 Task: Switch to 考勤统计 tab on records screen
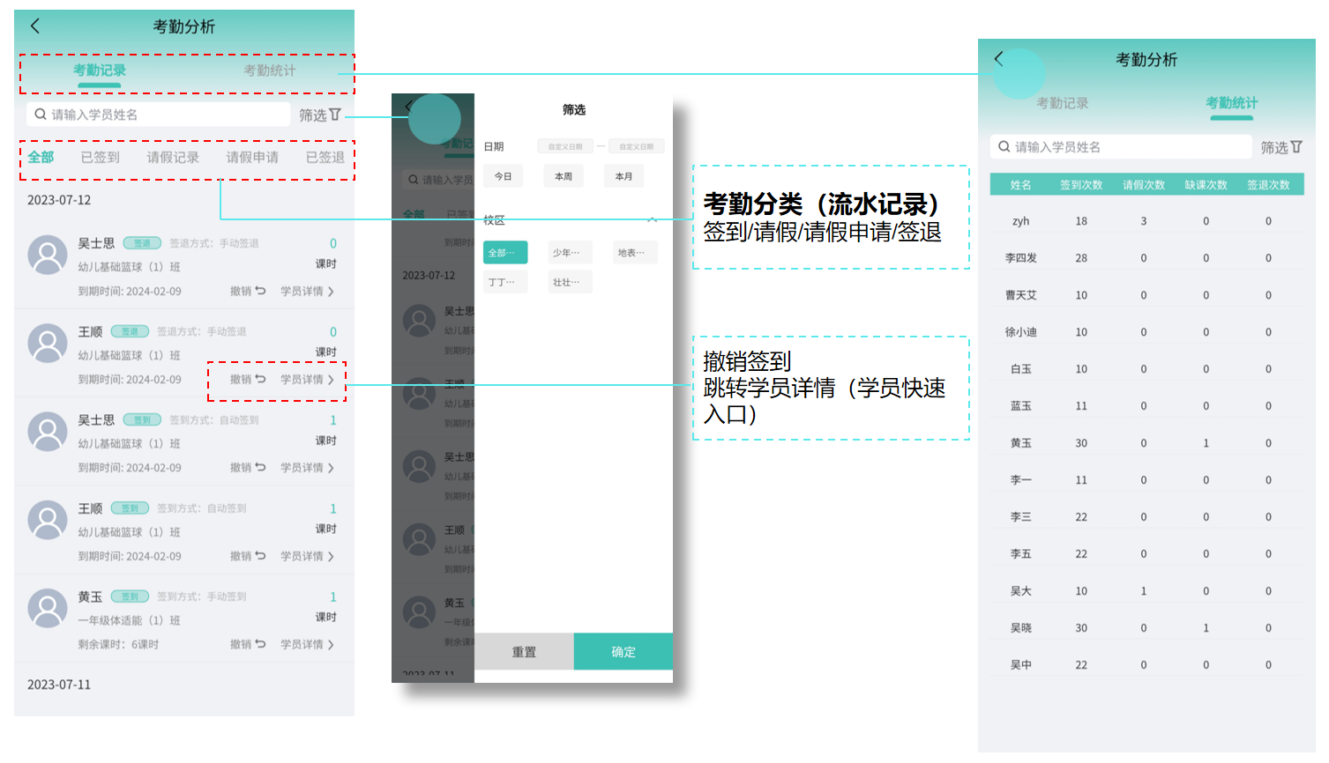pyautogui.click(x=270, y=70)
